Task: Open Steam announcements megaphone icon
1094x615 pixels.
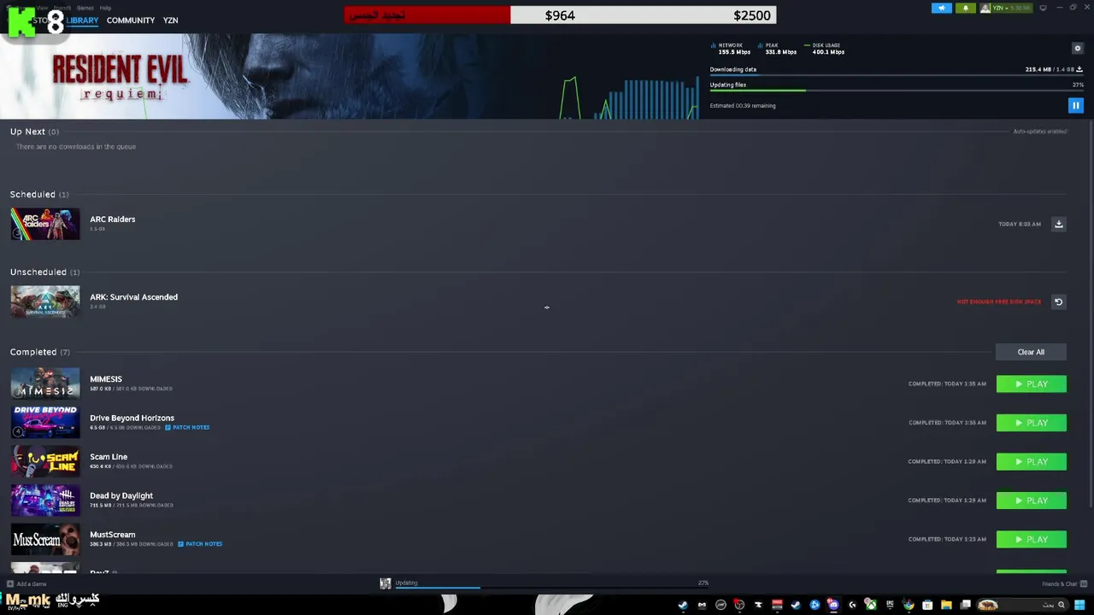Action: click(942, 8)
